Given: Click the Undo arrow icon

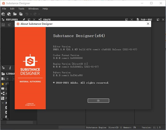Looking at the screenshot, I should tap(27, 14).
